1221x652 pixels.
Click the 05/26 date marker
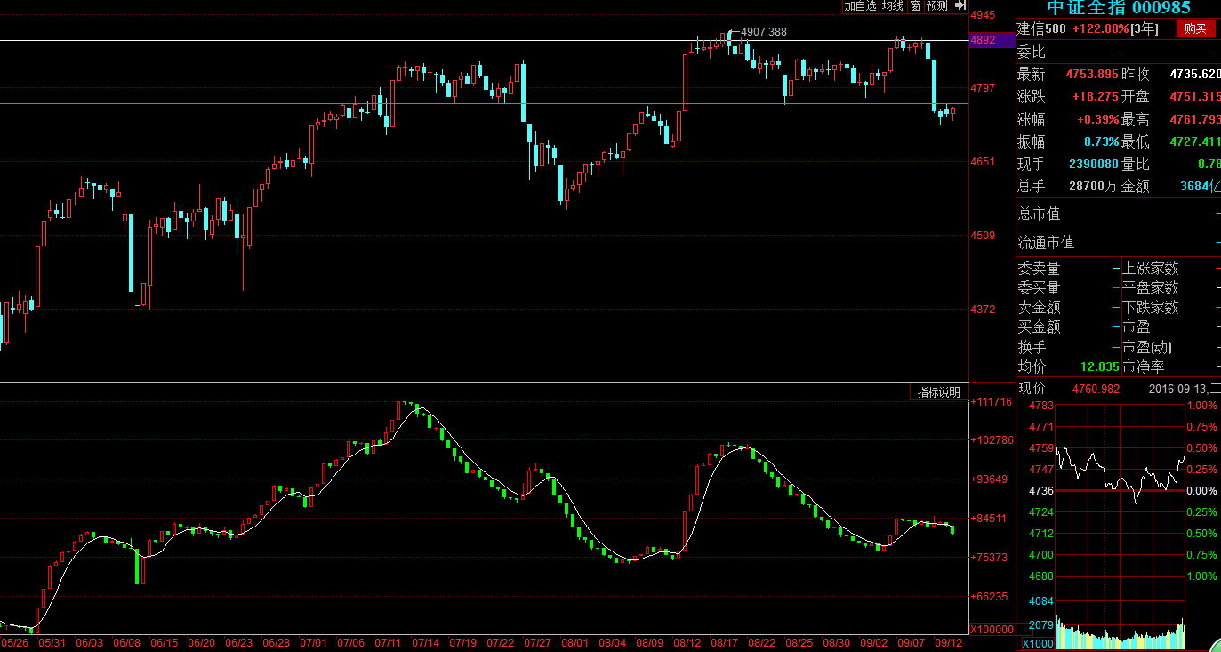14,642
